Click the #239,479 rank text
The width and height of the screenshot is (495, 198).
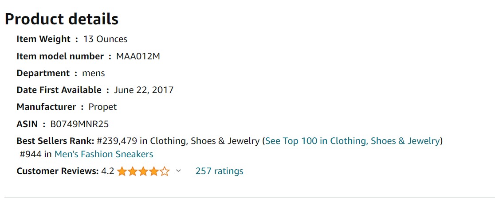117,140
